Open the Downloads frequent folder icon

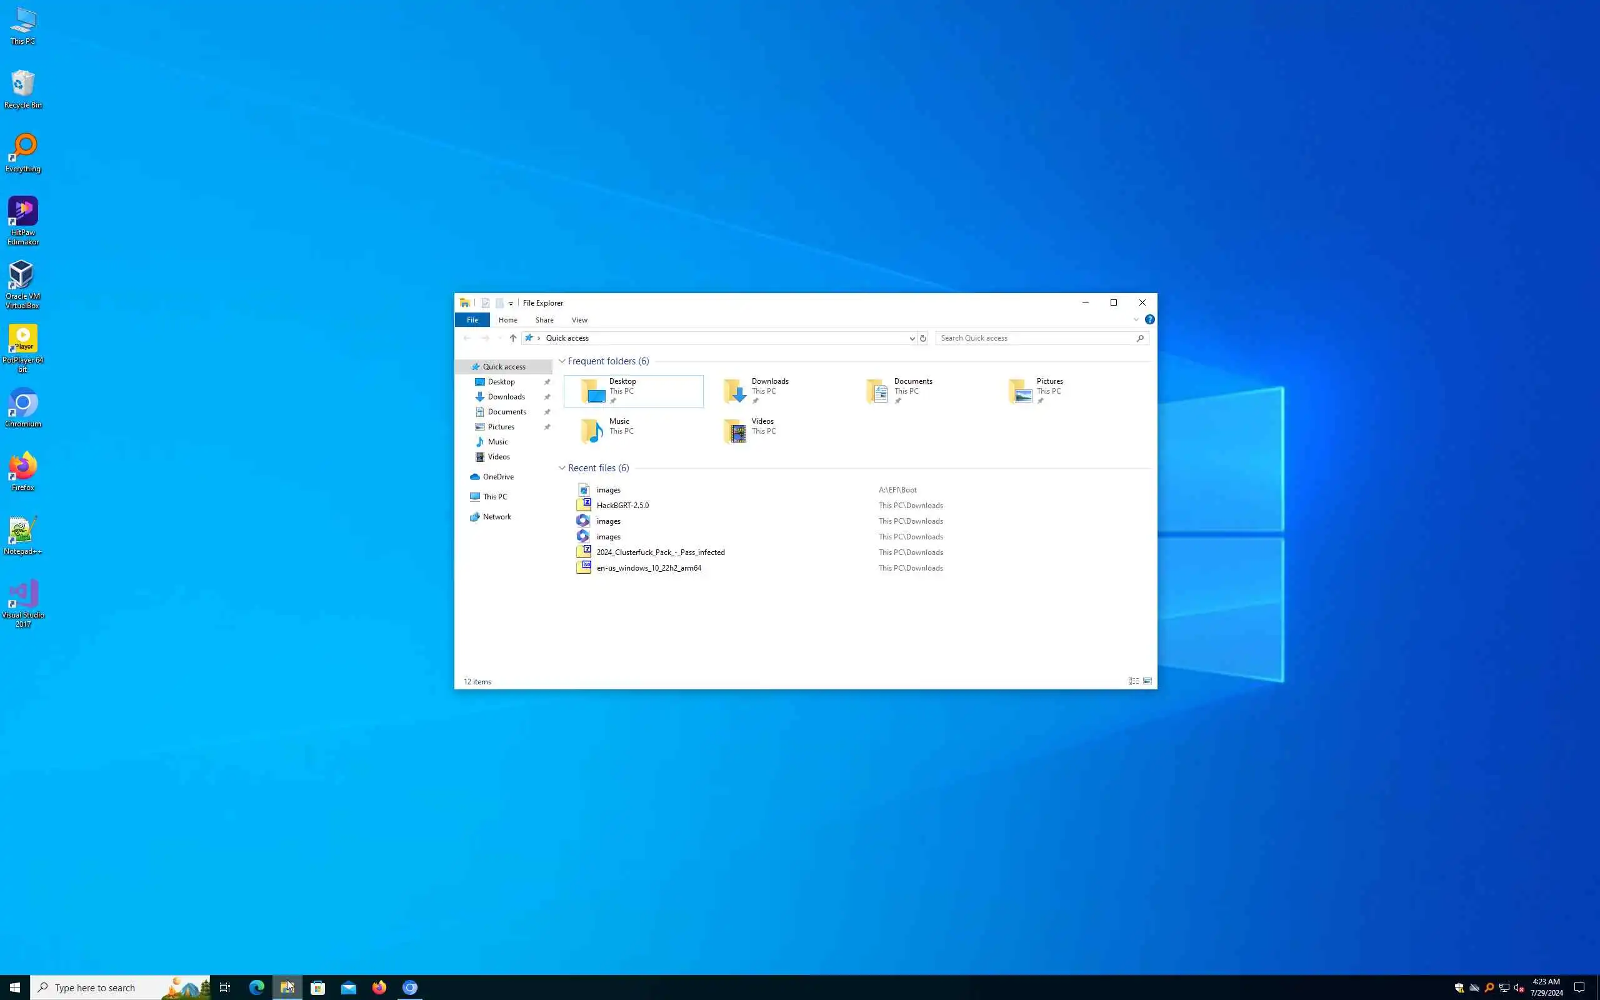pos(735,391)
